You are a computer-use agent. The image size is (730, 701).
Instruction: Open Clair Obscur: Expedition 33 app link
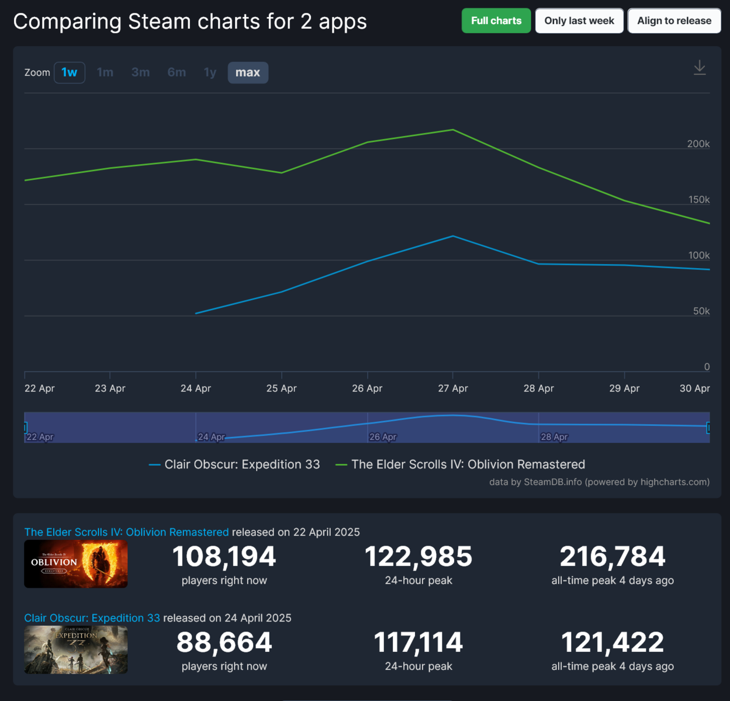(92, 618)
